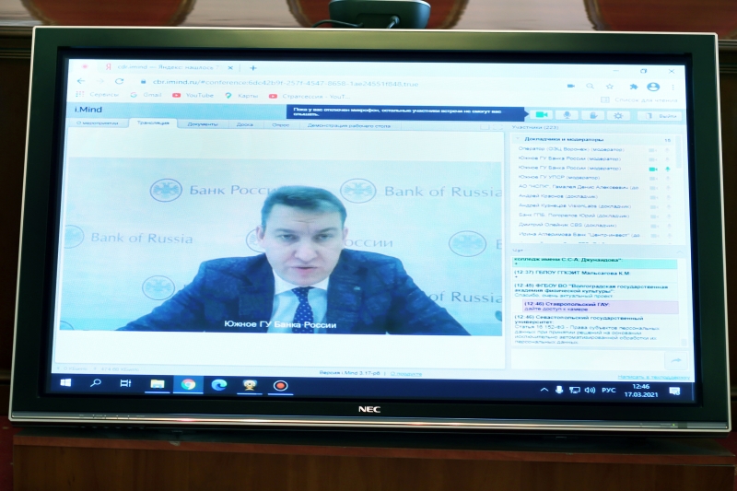
Task: Open Список для чтения reading list
Action: coord(639,100)
